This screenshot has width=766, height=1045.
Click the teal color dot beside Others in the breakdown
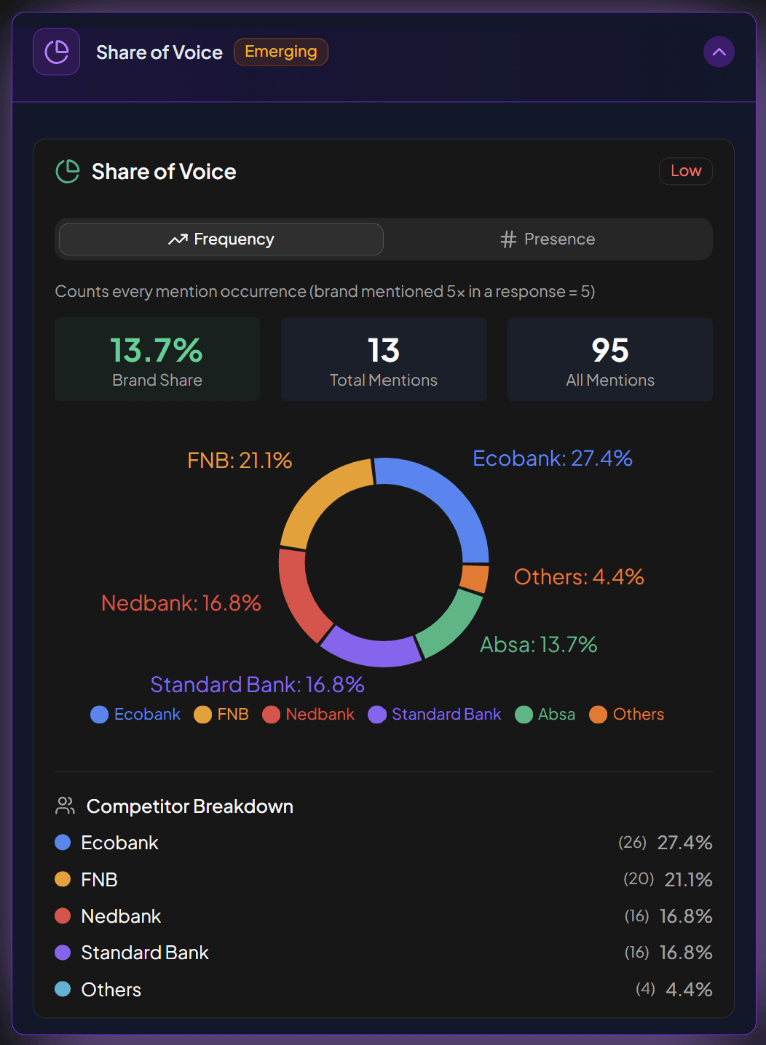point(64,989)
